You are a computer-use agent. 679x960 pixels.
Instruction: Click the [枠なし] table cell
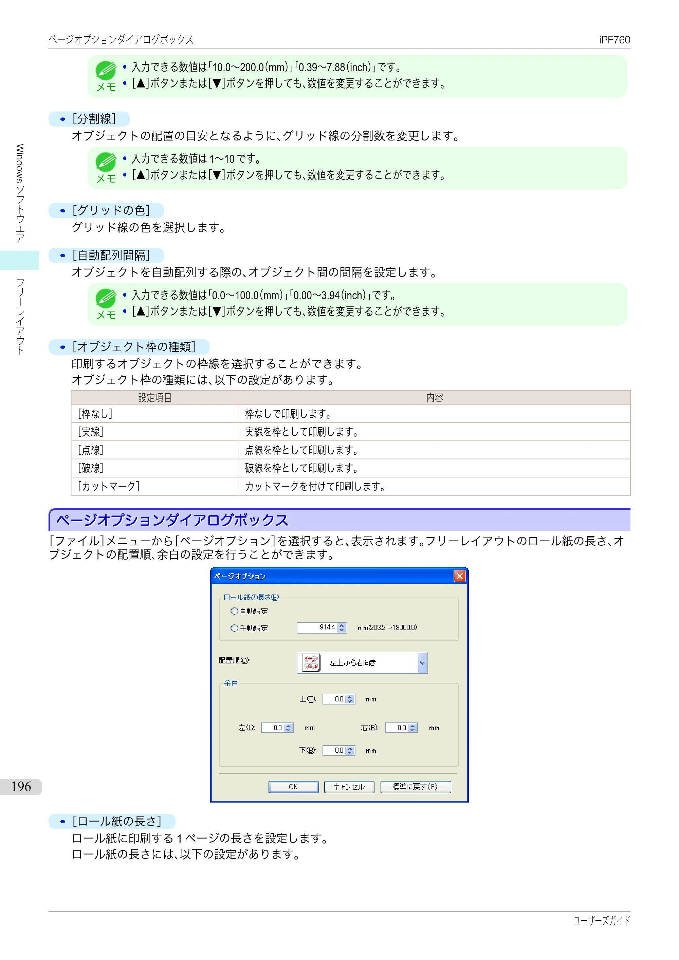pyautogui.click(x=155, y=414)
